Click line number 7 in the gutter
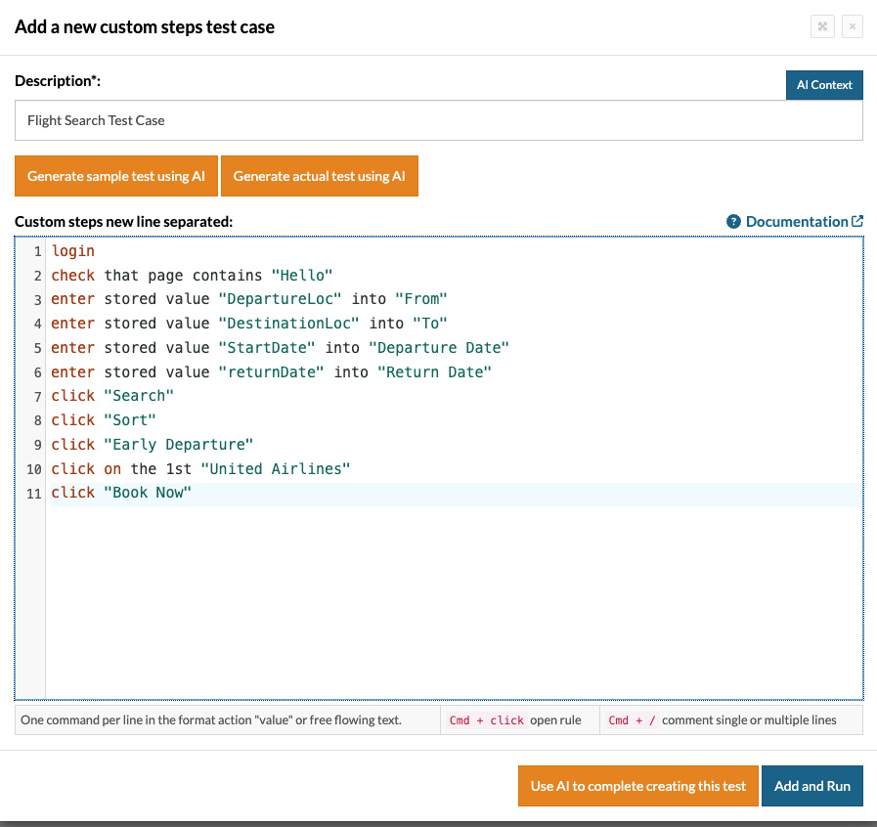Screen dimensions: 877x827 coord(37,396)
